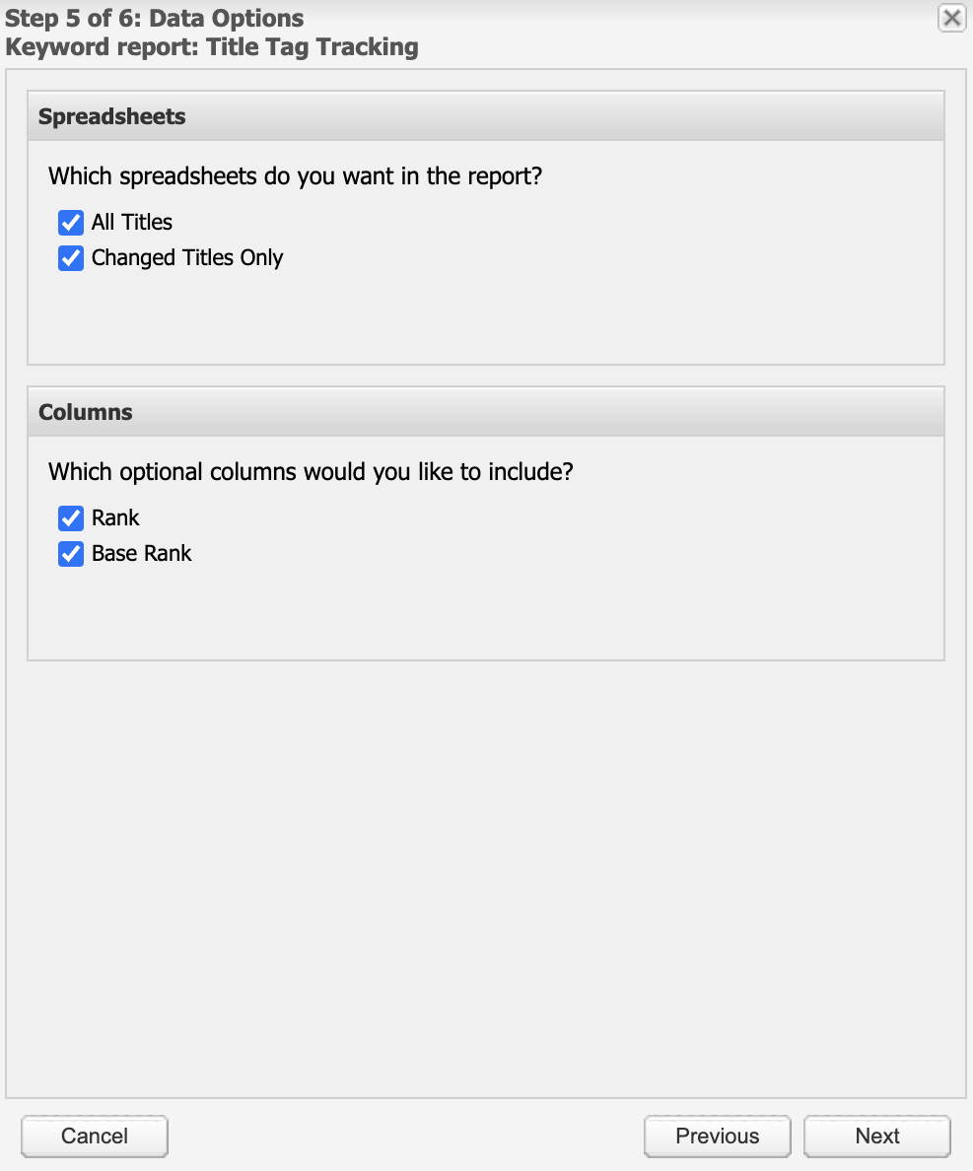
Task: Uncheck the Base Rank option
Action: click(70, 553)
